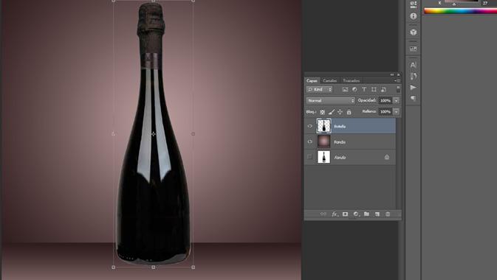The image size is (497, 280).
Task: Click the bottom-left transform handle
Action: click(x=114, y=267)
